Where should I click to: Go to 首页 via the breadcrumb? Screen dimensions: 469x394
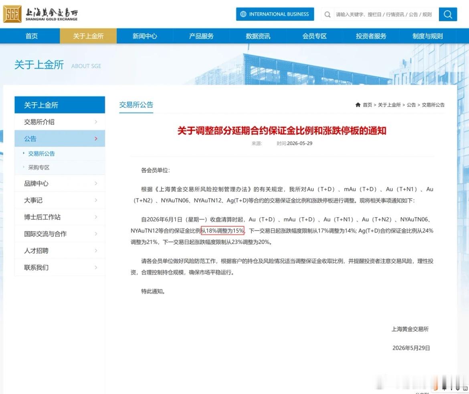coord(367,105)
